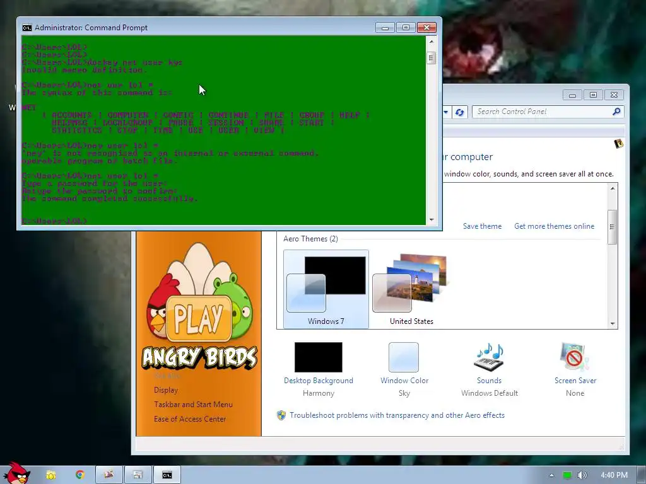Open the Control Panel help icon

click(618, 144)
